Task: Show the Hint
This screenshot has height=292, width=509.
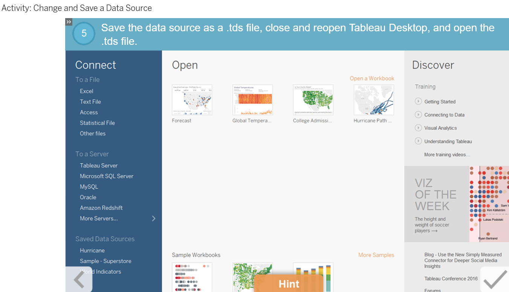Action: click(x=289, y=283)
